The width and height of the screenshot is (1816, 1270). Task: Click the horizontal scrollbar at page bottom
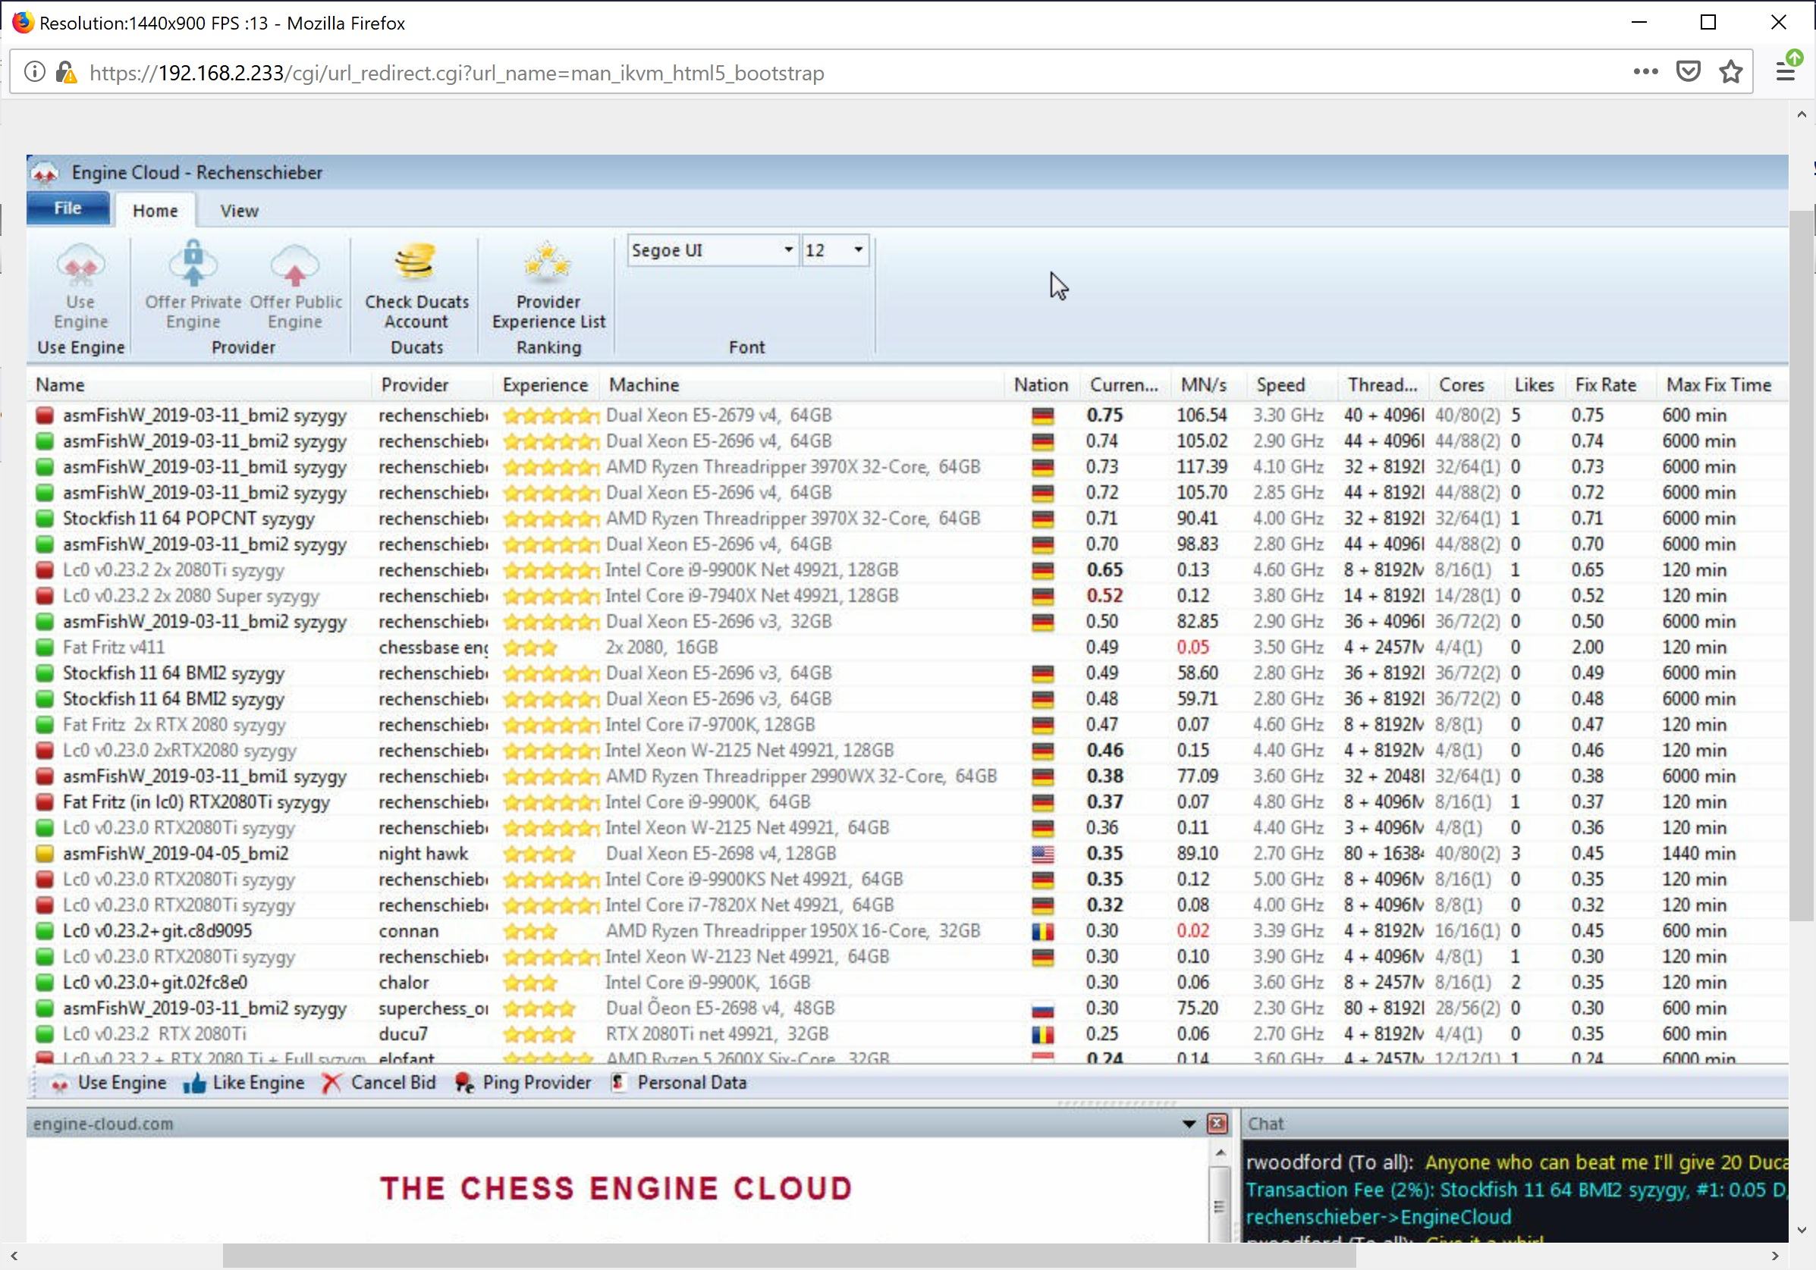point(789,1256)
